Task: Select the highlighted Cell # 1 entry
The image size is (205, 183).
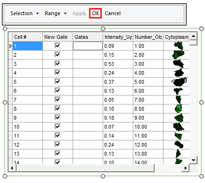Action: [x=27, y=46]
